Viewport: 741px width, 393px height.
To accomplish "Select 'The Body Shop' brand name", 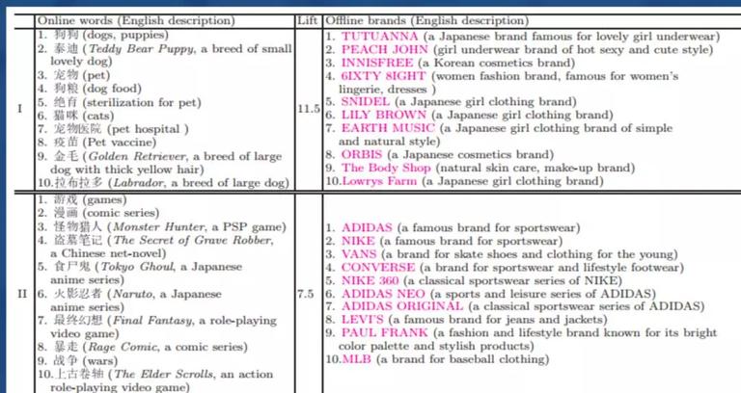I will (x=386, y=168).
